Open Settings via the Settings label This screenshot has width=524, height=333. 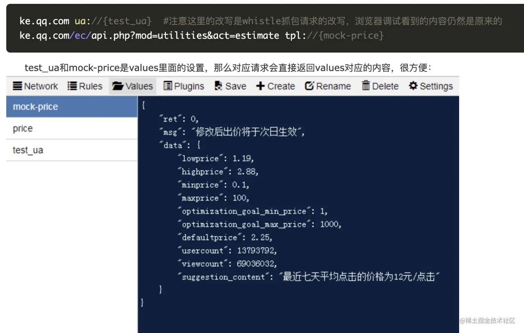click(436, 86)
